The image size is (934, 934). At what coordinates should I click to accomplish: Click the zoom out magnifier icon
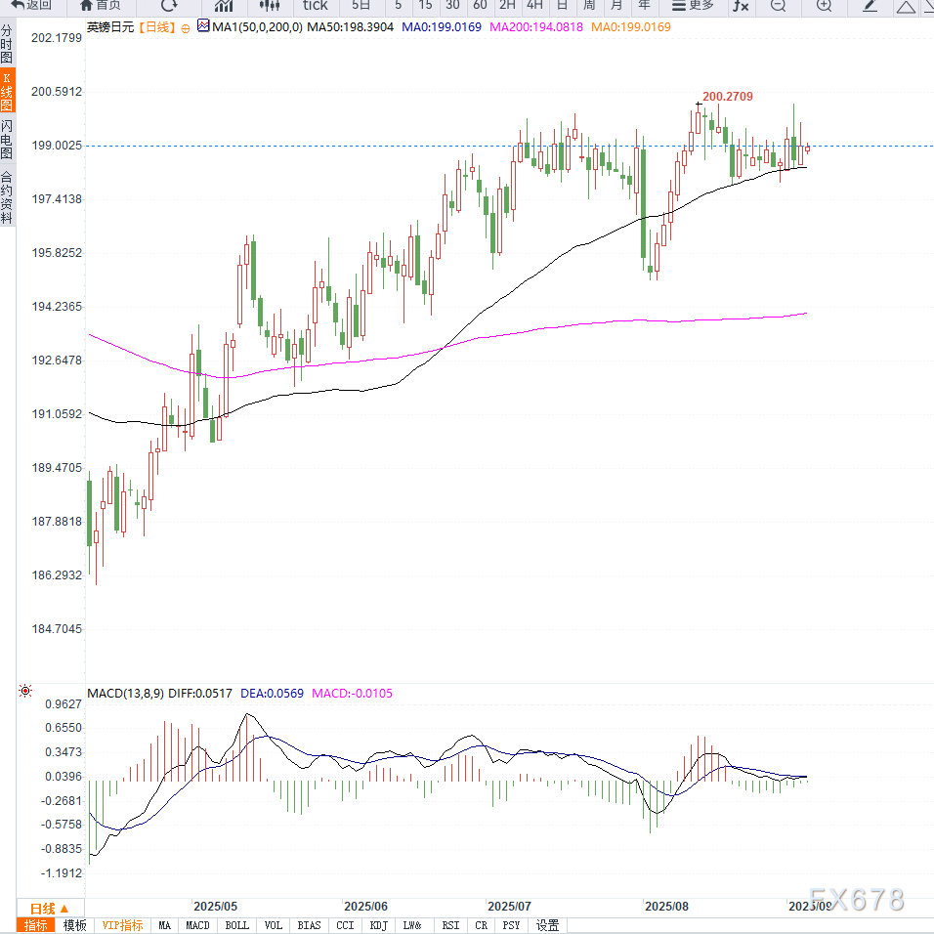(x=778, y=6)
